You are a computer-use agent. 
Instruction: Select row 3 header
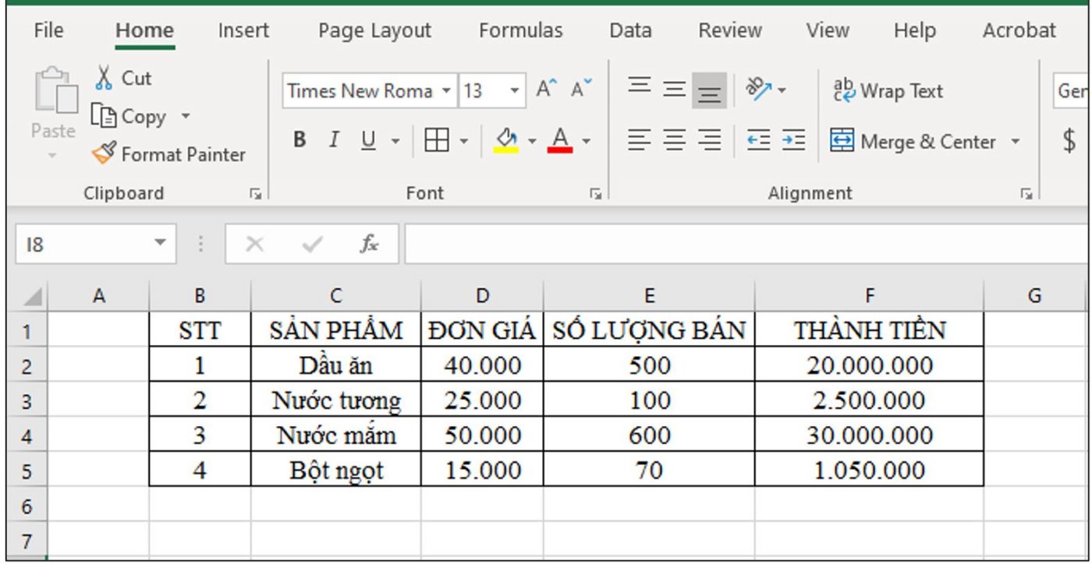click(x=27, y=401)
